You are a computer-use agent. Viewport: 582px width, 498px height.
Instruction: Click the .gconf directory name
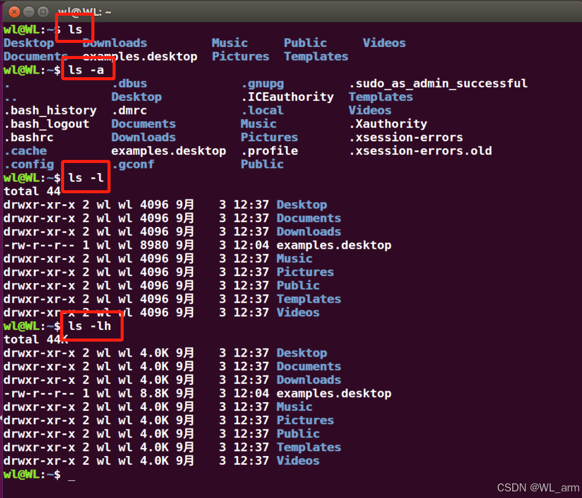pyautogui.click(x=133, y=164)
